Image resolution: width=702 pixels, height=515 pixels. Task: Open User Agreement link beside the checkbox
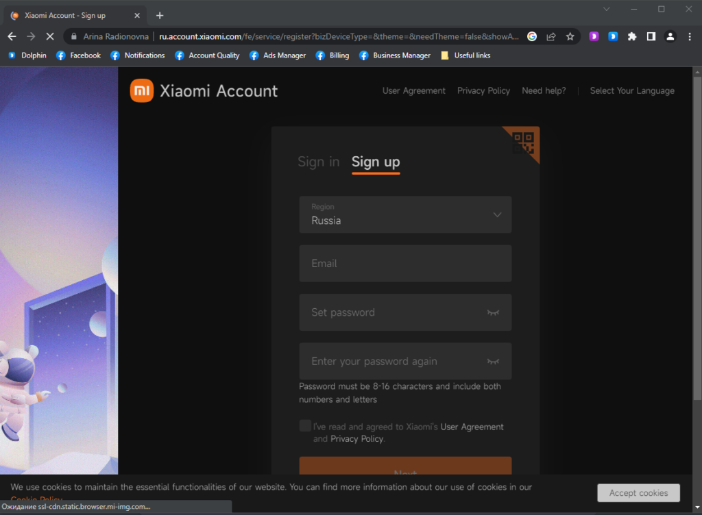tap(472, 427)
